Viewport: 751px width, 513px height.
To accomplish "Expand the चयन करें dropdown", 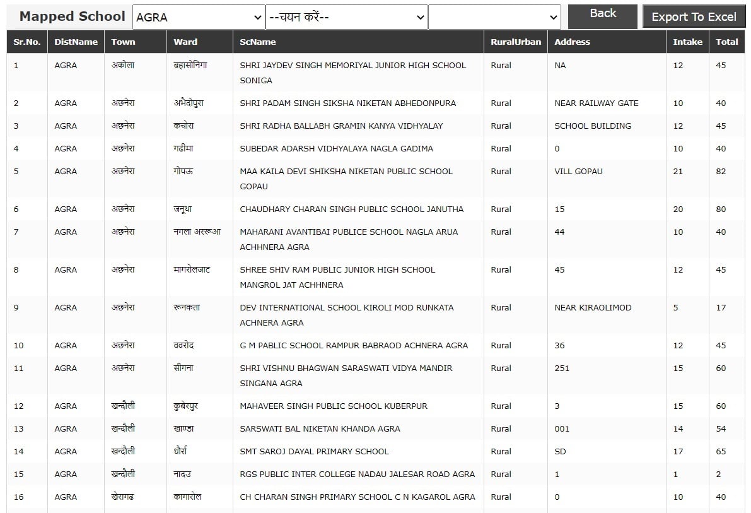I will (346, 17).
